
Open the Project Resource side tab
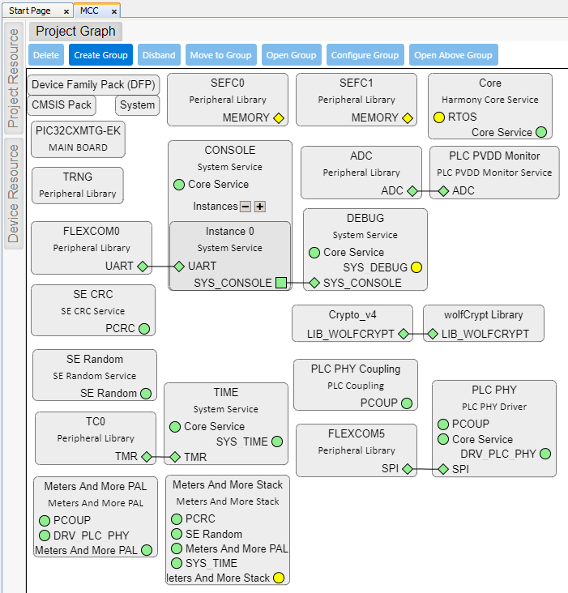coord(14,78)
